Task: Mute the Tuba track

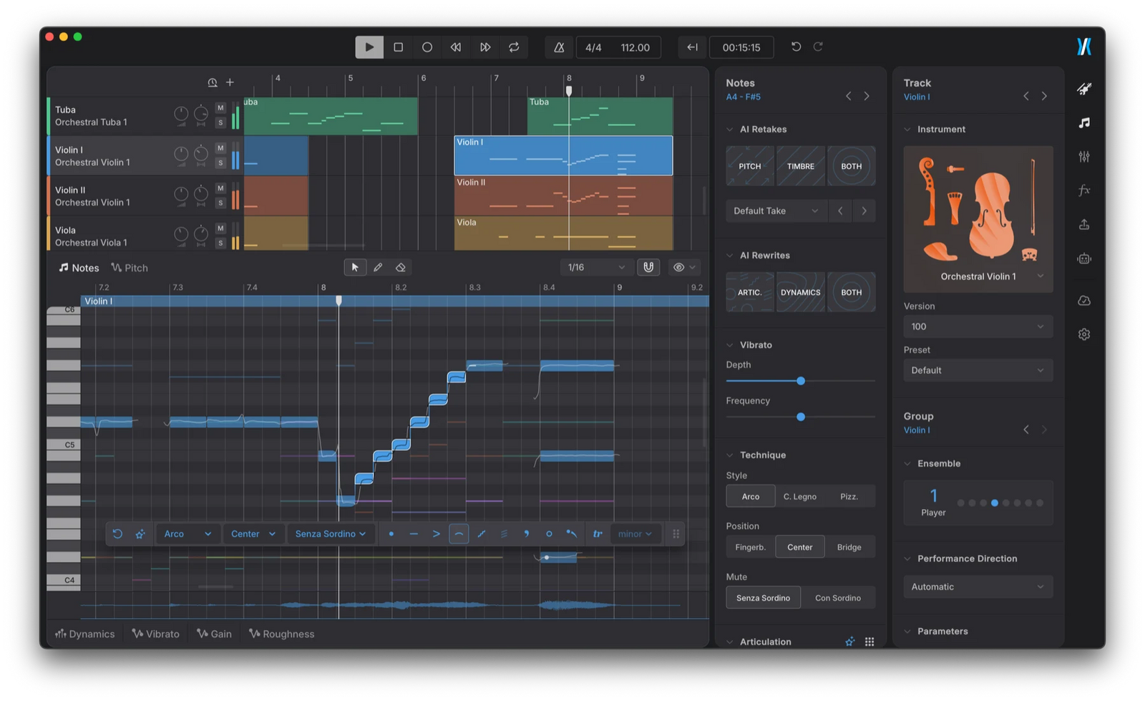Action: [220, 108]
